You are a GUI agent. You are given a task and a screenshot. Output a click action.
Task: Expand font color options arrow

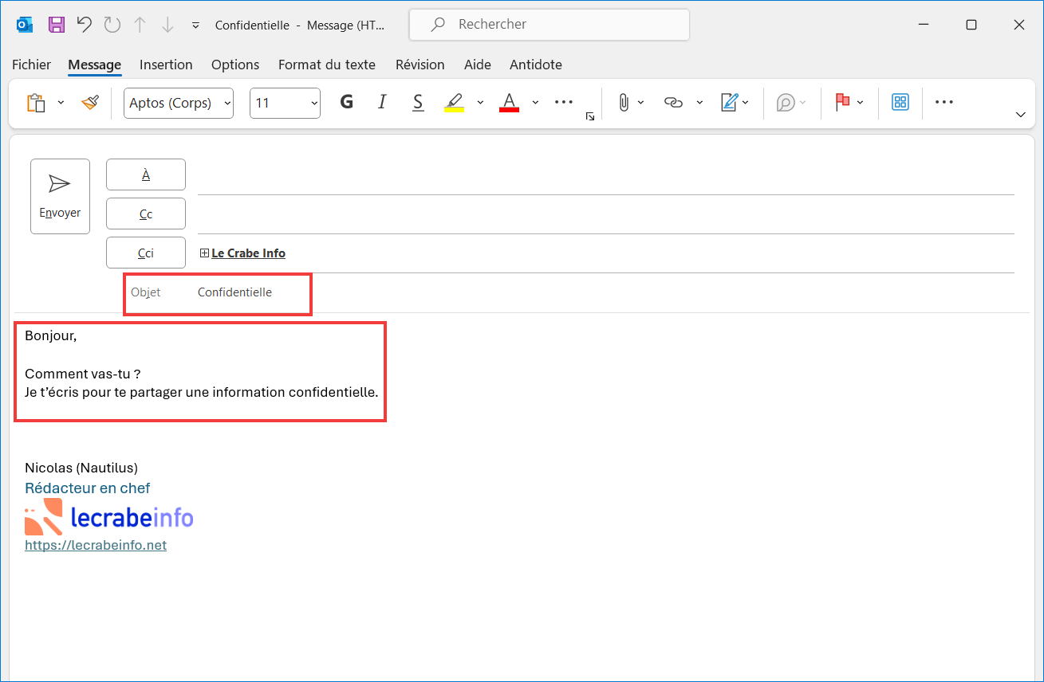coord(535,103)
